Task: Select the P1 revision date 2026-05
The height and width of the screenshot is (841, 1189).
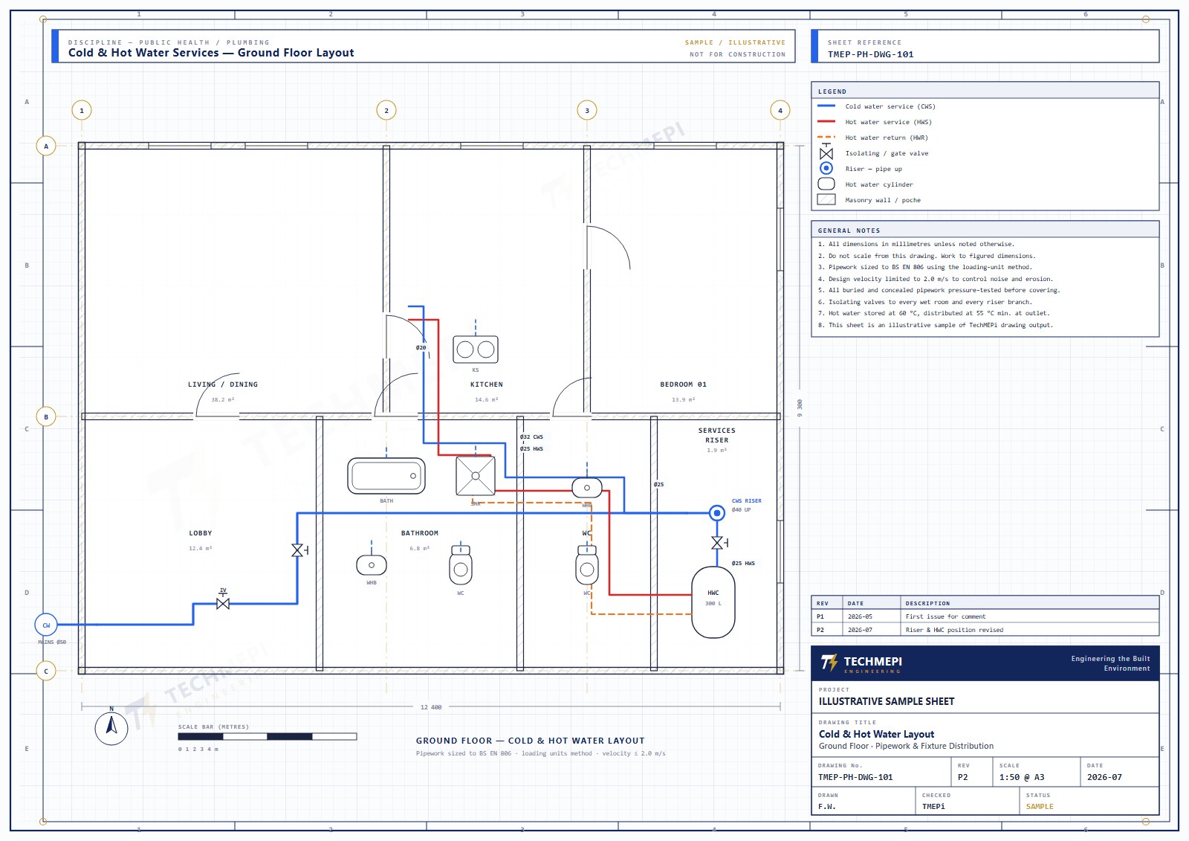Action: click(861, 616)
